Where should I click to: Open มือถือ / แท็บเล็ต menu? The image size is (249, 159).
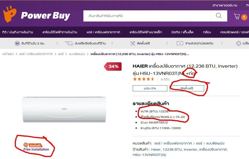[182, 32]
